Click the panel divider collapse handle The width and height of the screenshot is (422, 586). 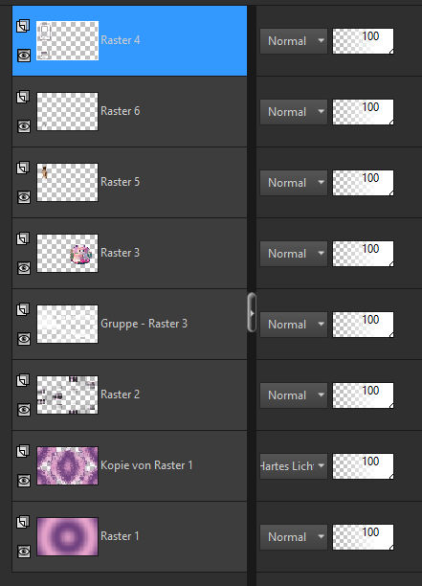(x=252, y=313)
